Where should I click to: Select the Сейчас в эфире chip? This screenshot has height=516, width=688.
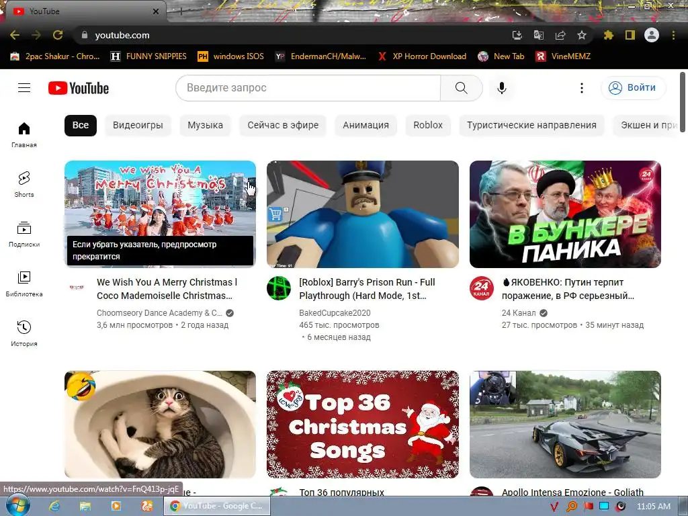coord(283,125)
